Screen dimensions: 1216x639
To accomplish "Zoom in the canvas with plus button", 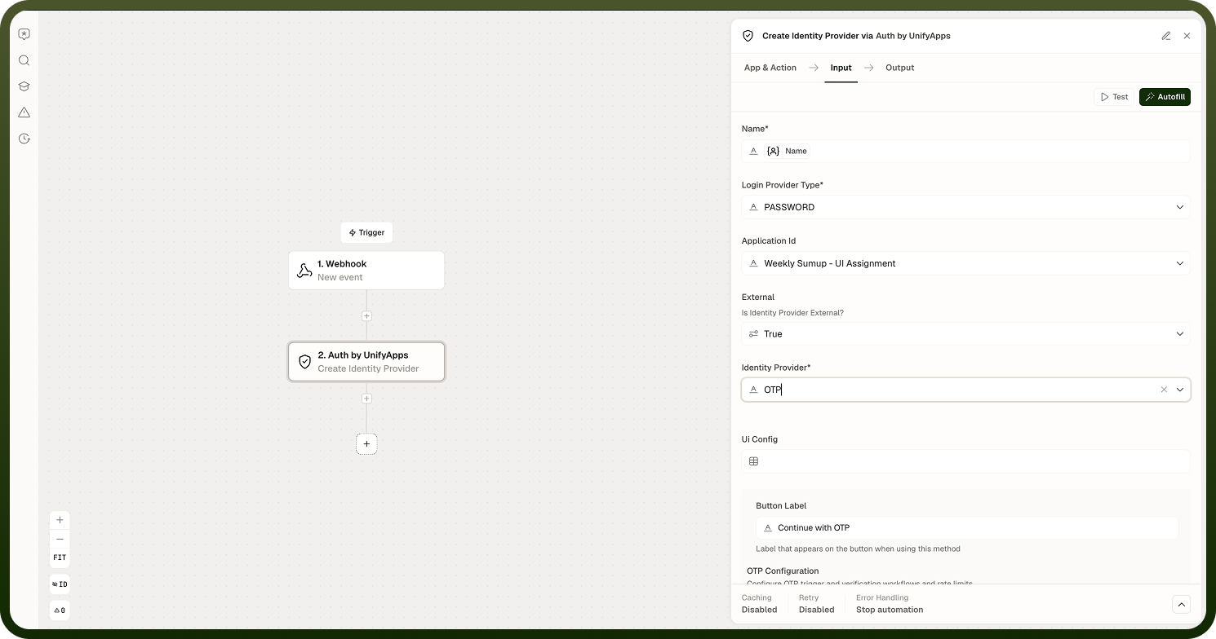I will (x=60, y=520).
